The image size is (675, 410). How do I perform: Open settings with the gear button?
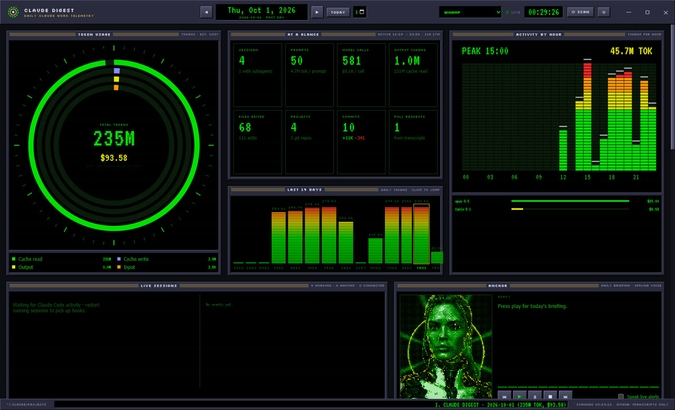coord(604,12)
